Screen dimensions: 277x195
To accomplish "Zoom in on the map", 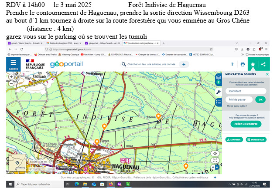I will [x=11, y=77].
